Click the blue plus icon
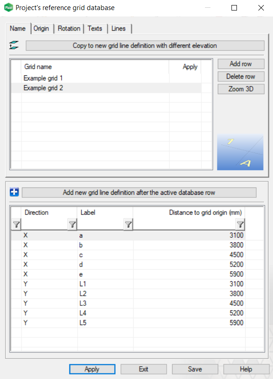 14,192
